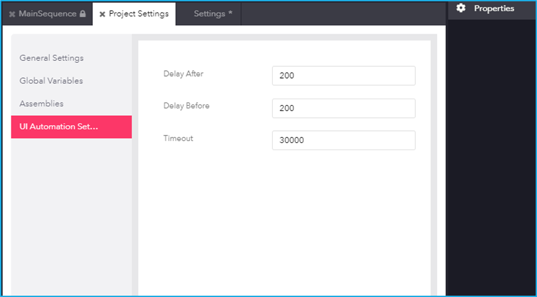The width and height of the screenshot is (537, 297).
Task: Open Global Variables section
Action: [x=51, y=81]
